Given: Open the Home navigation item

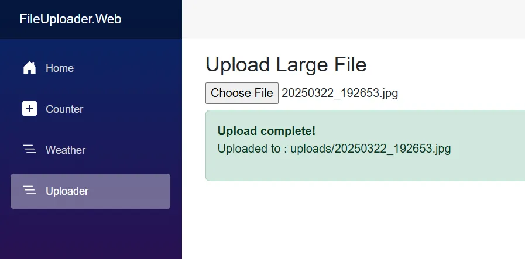Looking at the screenshot, I should 90,68.
